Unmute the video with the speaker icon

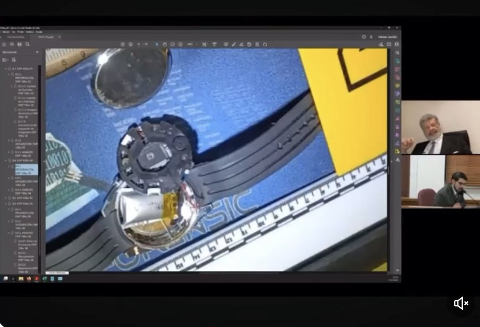point(461,303)
